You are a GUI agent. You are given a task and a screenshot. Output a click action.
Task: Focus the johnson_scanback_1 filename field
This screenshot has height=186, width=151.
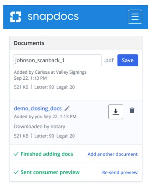pos(58,60)
